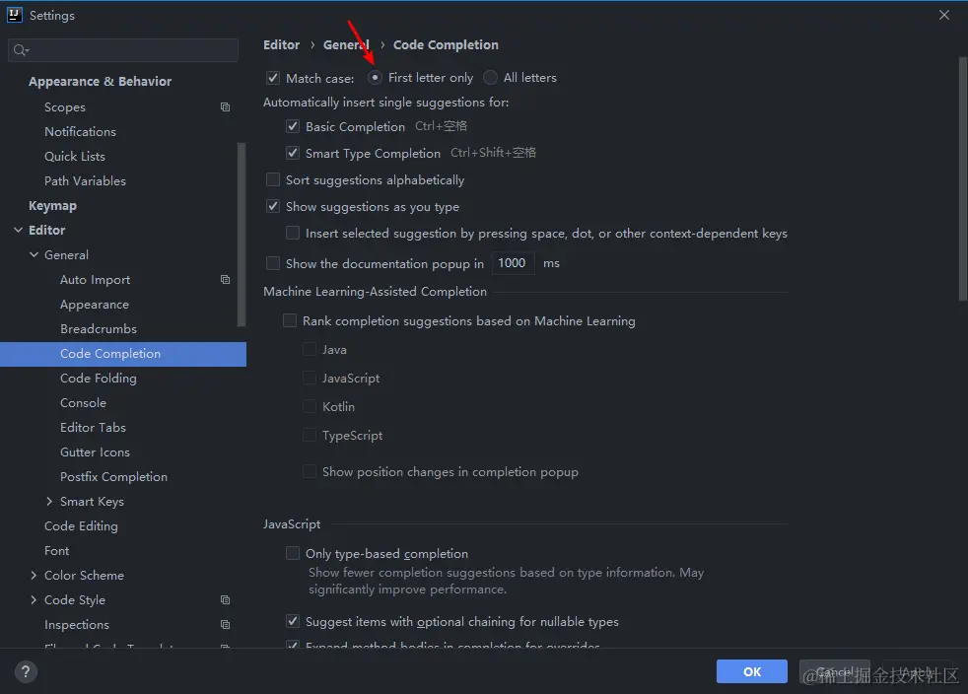Toggle Show suggestions as you type

[x=273, y=206]
